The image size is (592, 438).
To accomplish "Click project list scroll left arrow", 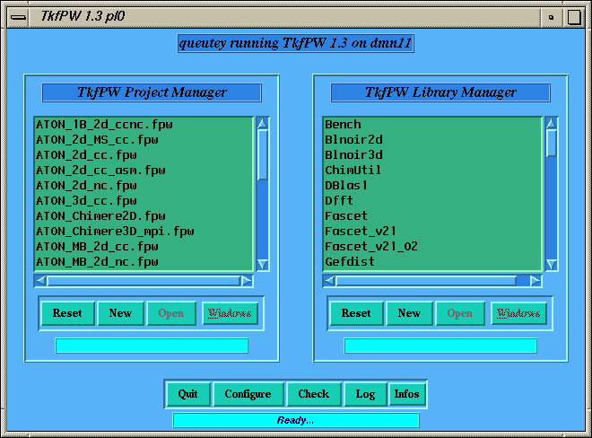I will (x=40, y=281).
